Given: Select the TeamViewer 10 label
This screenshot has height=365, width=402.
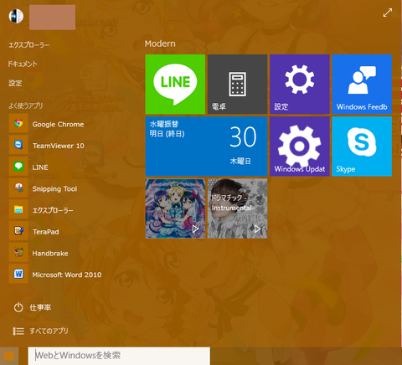Looking at the screenshot, I should click(59, 146).
